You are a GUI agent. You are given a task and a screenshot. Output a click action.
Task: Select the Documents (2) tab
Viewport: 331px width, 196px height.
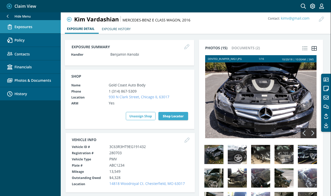tap(246, 48)
